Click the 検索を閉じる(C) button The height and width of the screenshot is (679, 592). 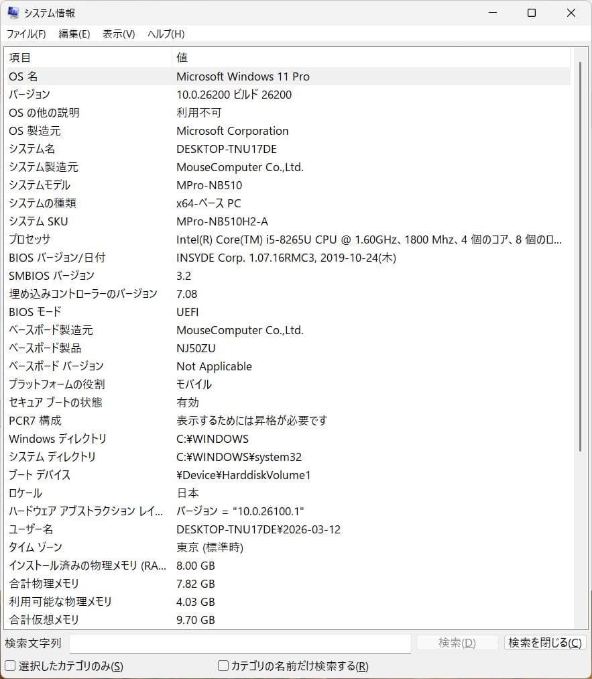tap(545, 643)
